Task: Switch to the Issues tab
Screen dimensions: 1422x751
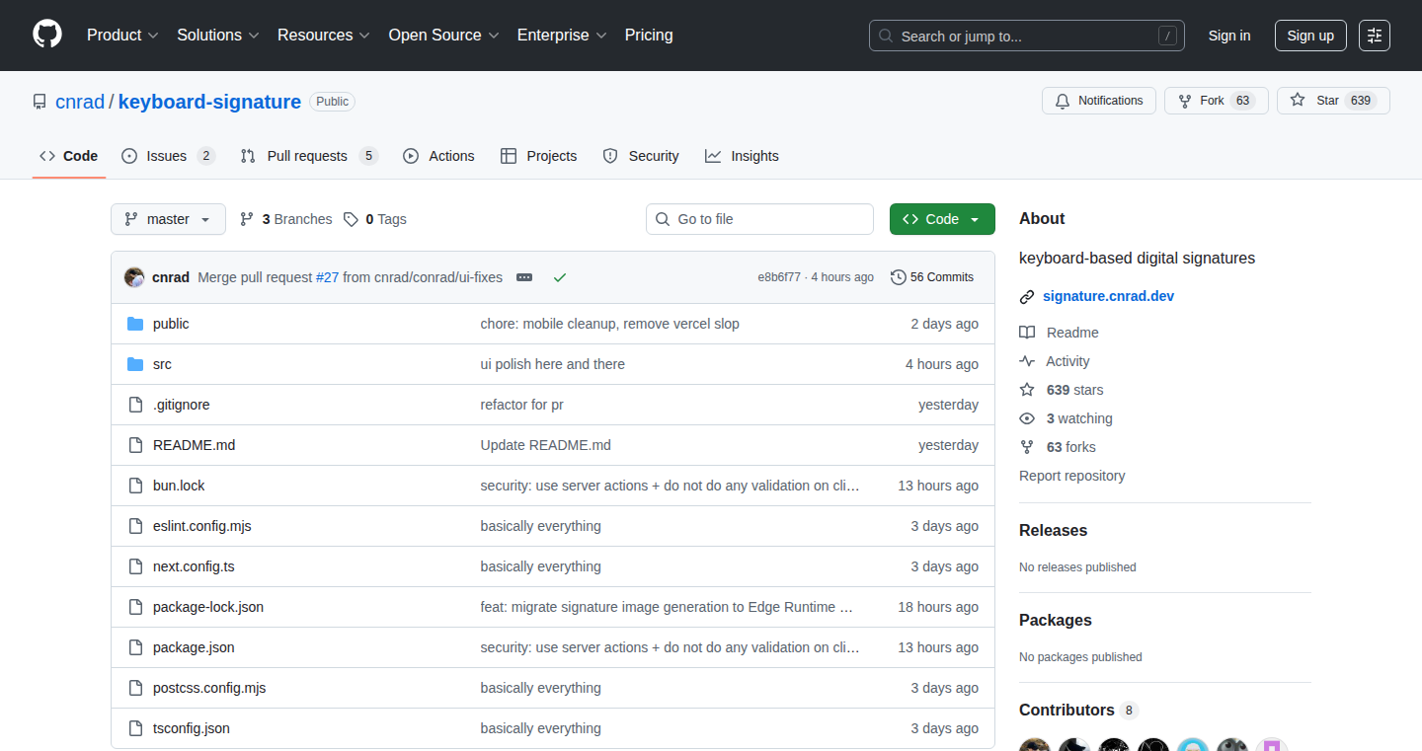Action: pos(168,156)
